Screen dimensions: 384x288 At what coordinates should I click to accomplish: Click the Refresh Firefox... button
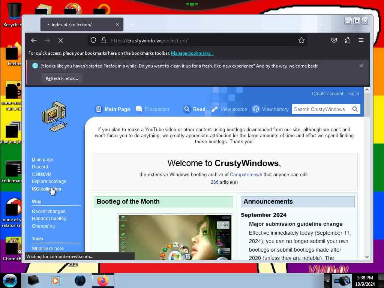tap(62, 78)
